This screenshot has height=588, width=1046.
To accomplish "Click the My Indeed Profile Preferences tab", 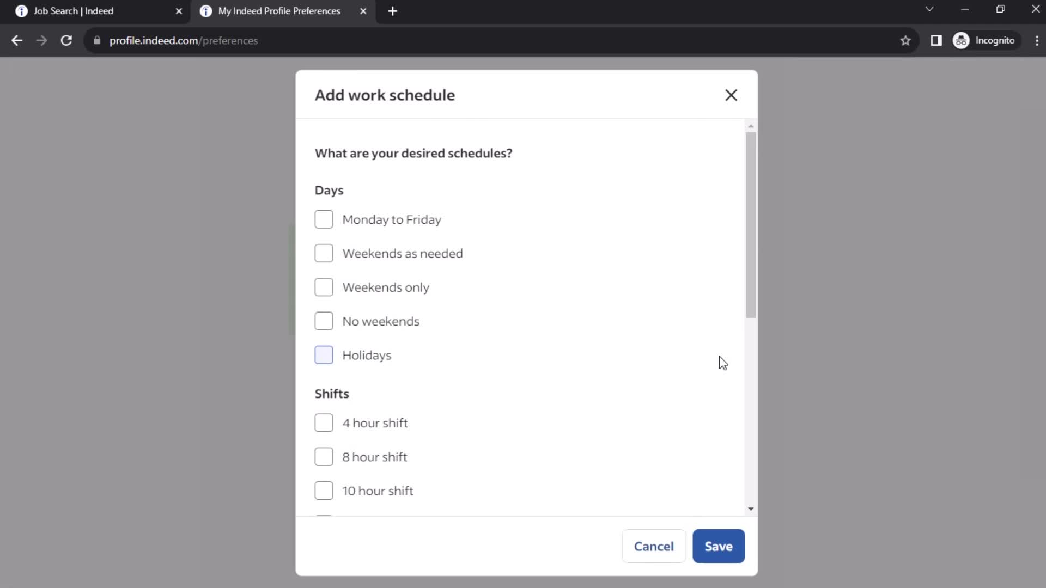I will pos(279,11).
